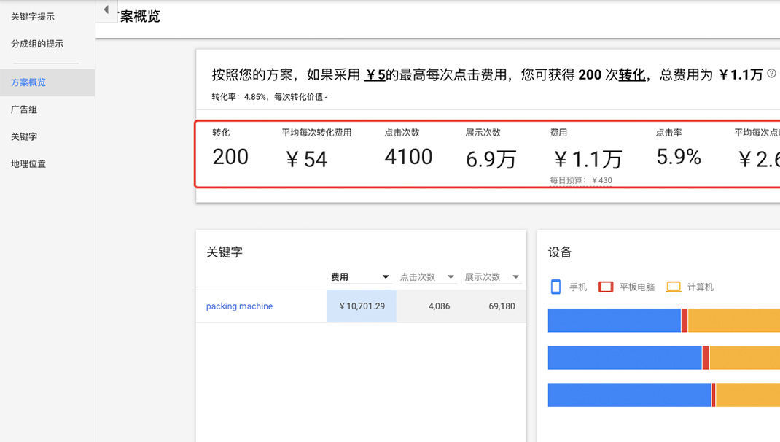Click the blue segment of first device bar

tap(614, 320)
